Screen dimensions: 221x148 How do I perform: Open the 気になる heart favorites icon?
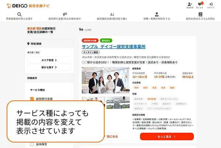[200, 6]
